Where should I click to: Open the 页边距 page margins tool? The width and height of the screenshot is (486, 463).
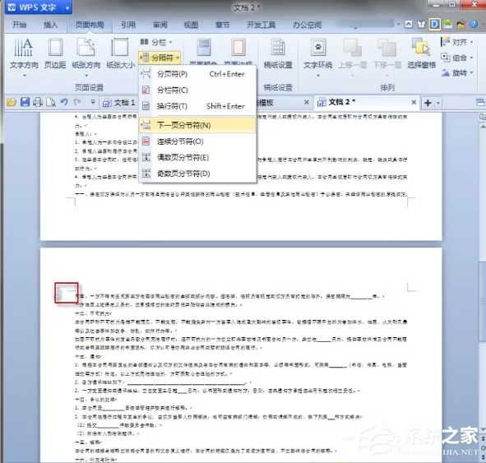point(55,53)
